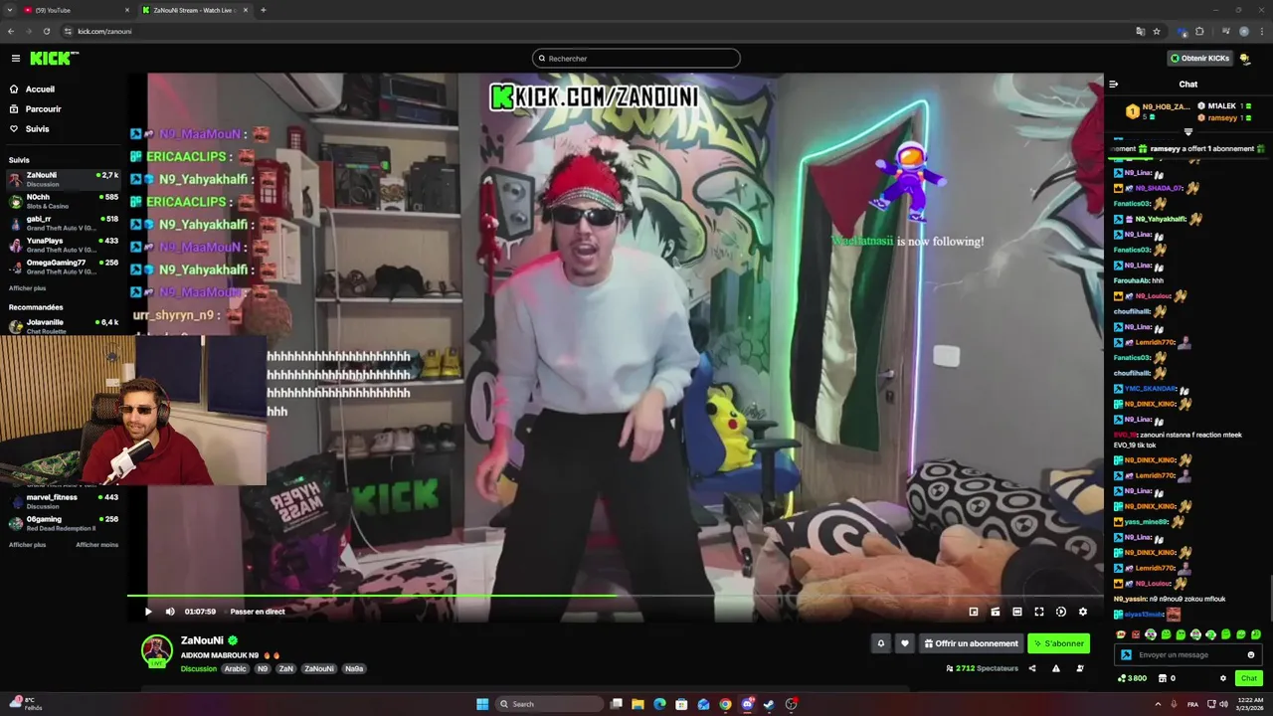Toggle theater mode
This screenshot has height=716, width=1273.
(1017, 612)
